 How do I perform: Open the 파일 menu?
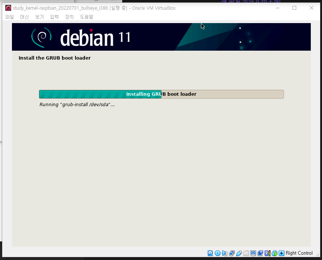pyautogui.click(x=9, y=17)
